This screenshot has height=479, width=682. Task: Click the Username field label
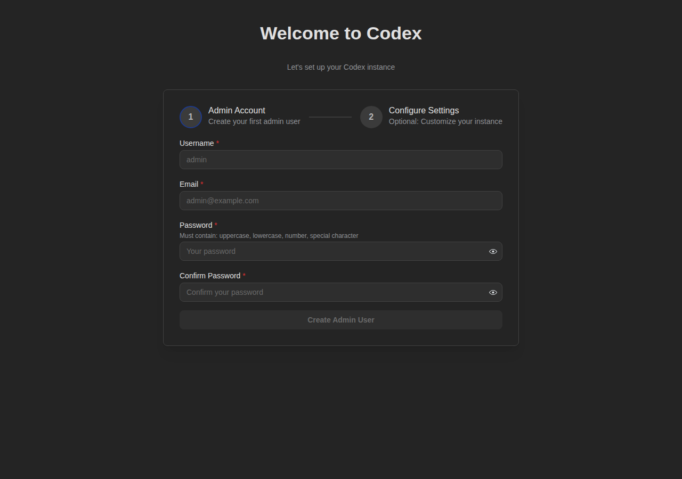[x=197, y=143]
